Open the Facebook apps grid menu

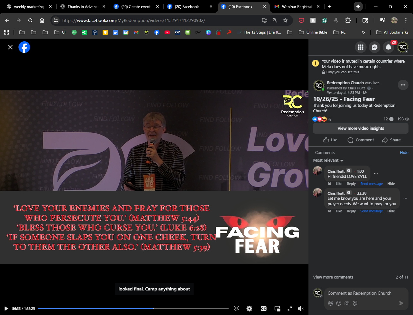point(360,47)
